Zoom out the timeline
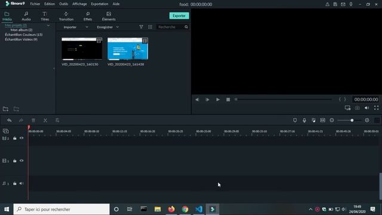Screen dimensions: 382x215 332,120
